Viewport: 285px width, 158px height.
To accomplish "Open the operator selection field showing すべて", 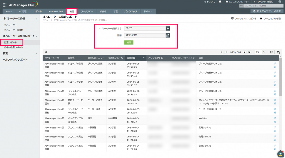I will click(145, 29).
